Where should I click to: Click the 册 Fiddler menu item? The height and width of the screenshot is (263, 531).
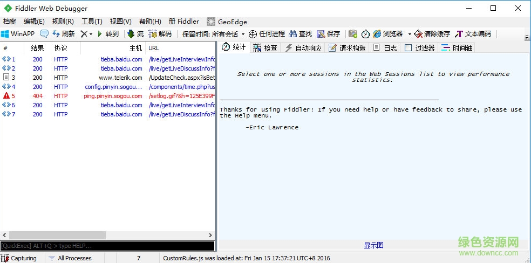(184, 22)
